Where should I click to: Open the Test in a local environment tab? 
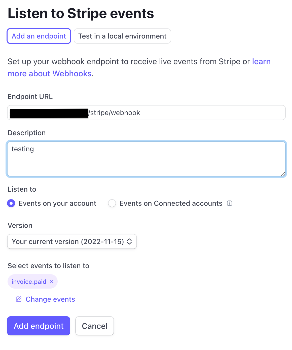click(x=122, y=36)
